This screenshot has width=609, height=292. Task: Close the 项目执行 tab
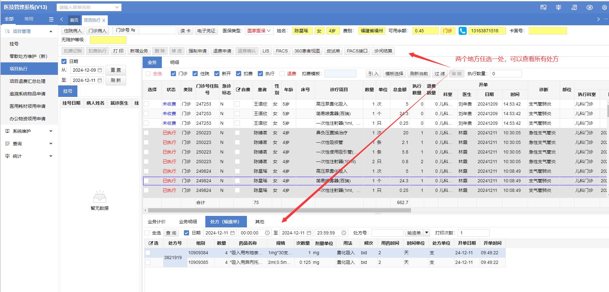click(x=104, y=20)
